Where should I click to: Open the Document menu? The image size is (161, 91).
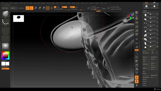pyautogui.click(x=16, y=3)
